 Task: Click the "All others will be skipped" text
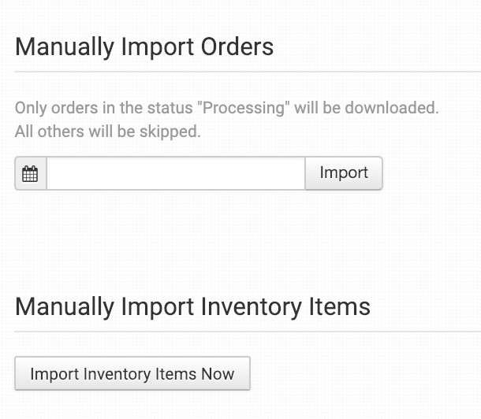108,132
